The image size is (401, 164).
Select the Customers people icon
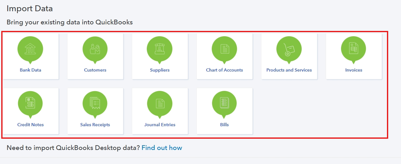coord(95,49)
